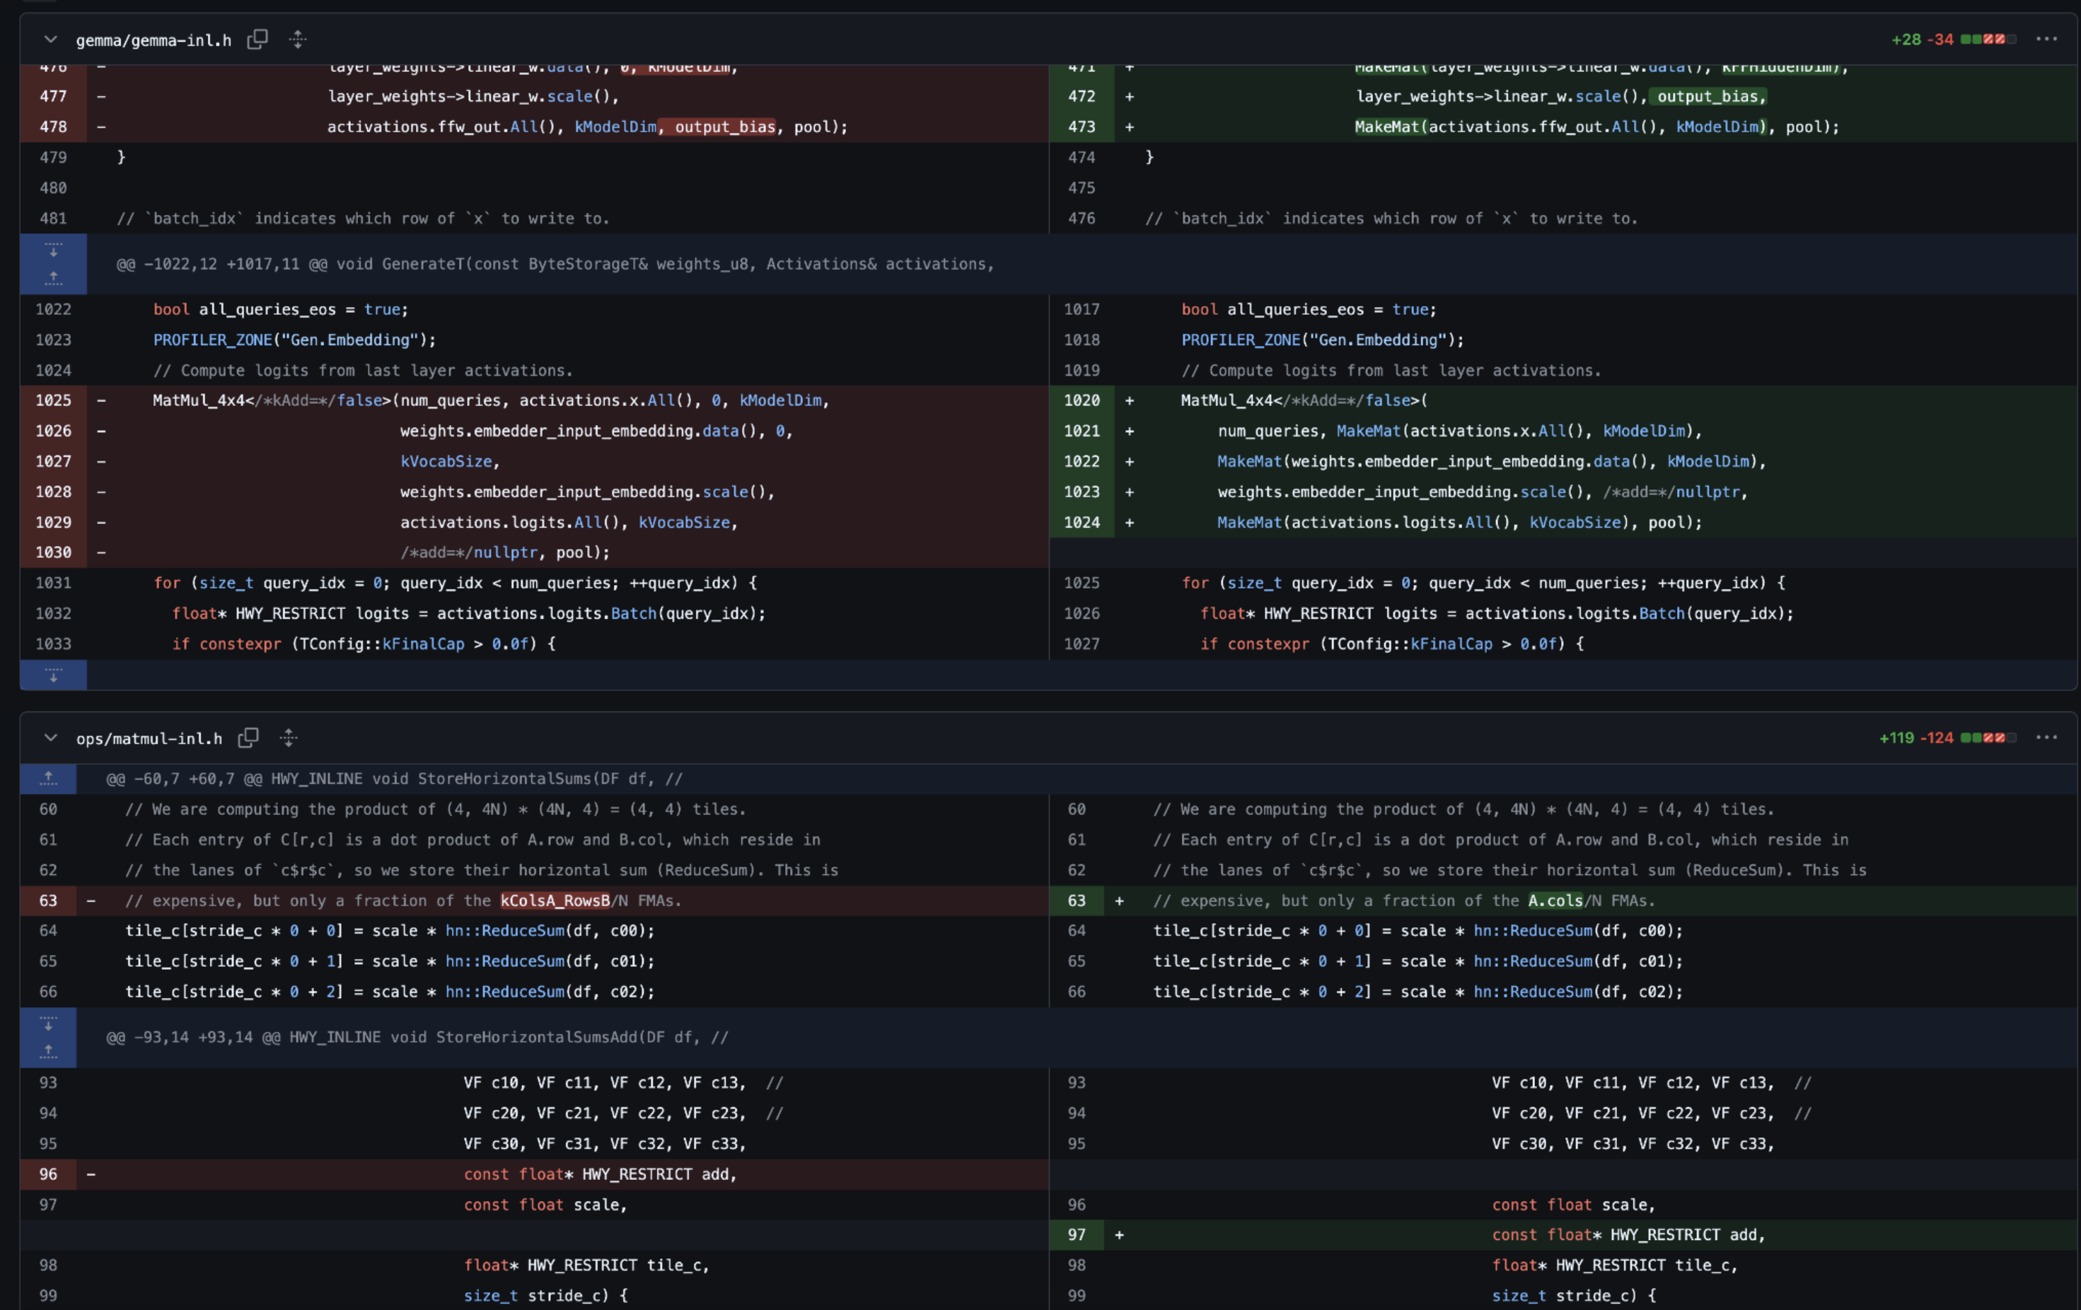Select line 97 with the HWY_RESTRICT add addition
The height and width of the screenshot is (1310, 2081).
[x=1076, y=1235]
